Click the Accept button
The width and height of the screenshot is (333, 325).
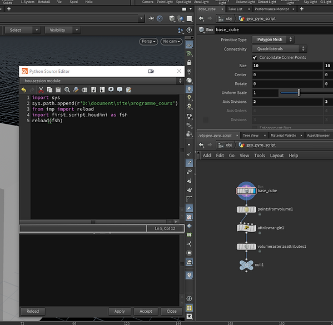pos(146,311)
